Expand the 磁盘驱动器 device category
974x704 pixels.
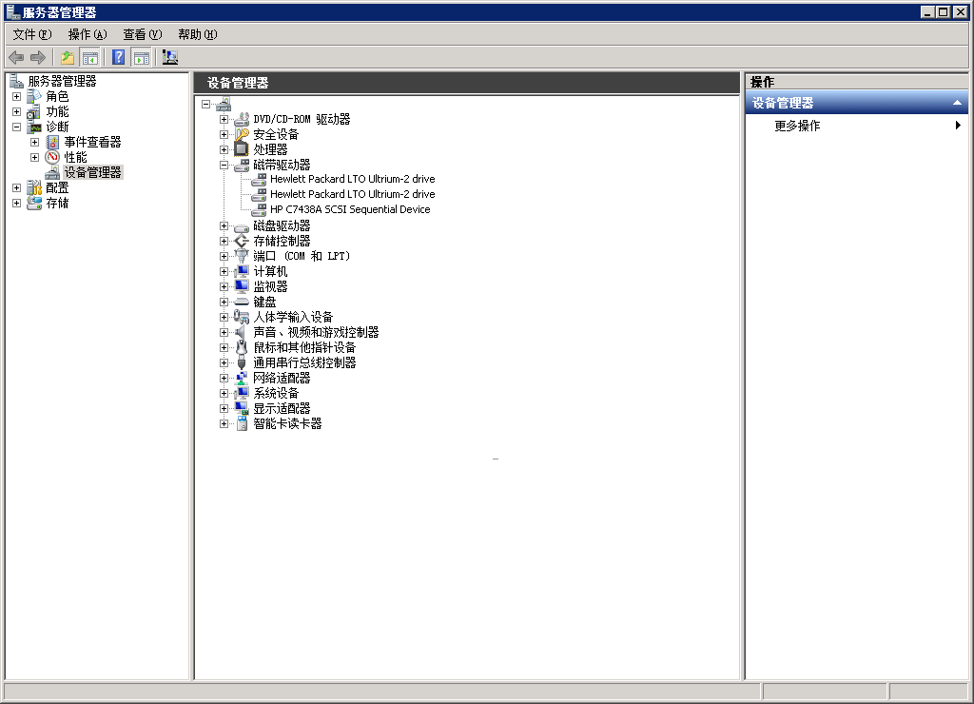click(x=224, y=226)
